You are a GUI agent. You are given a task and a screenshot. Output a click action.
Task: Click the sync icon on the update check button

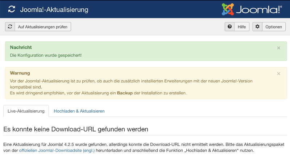[x=10, y=27]
